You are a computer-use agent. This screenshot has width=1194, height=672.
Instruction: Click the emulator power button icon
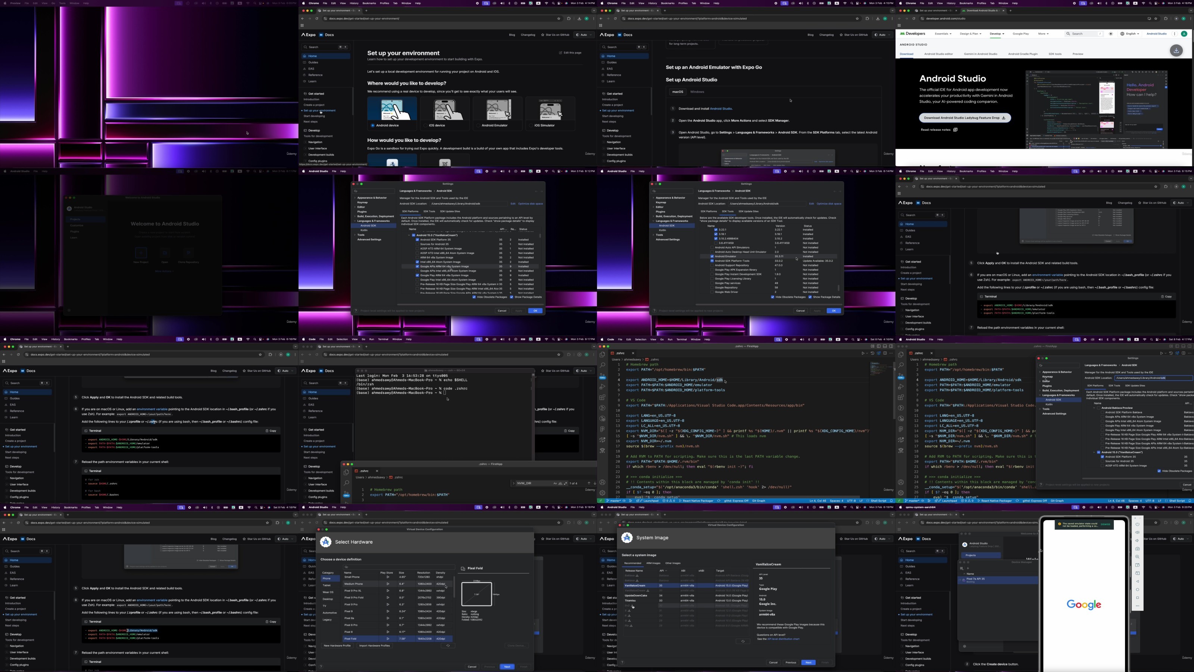(1137, 525)
